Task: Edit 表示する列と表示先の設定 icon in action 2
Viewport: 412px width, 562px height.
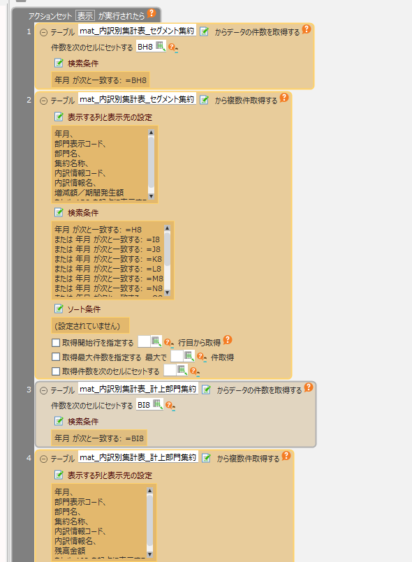Action: pyautogui.click(x=59, y=117)
